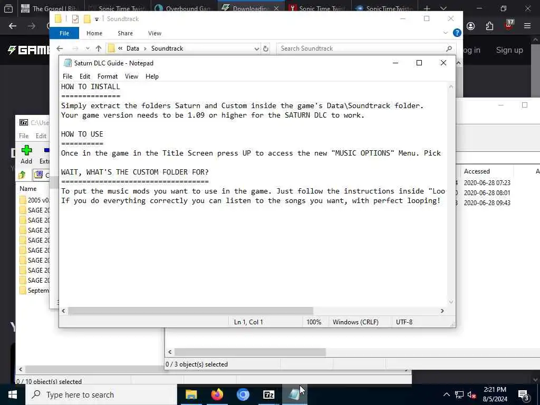
Task: Open Windows Start menu
Action: pos(13,394)
